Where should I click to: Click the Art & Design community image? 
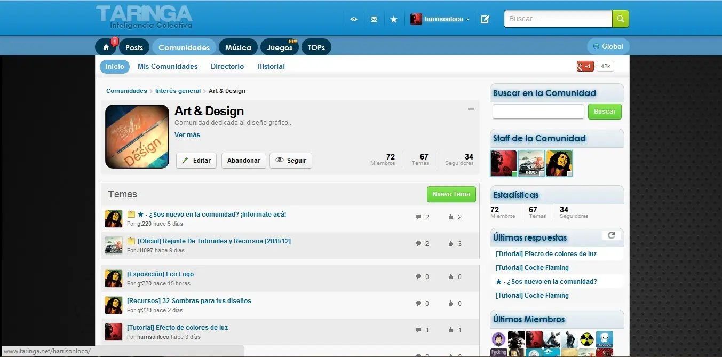point(137,137)
